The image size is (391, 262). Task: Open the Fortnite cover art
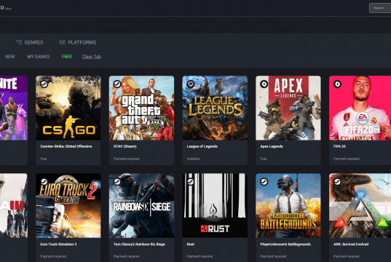coord(14,108)
